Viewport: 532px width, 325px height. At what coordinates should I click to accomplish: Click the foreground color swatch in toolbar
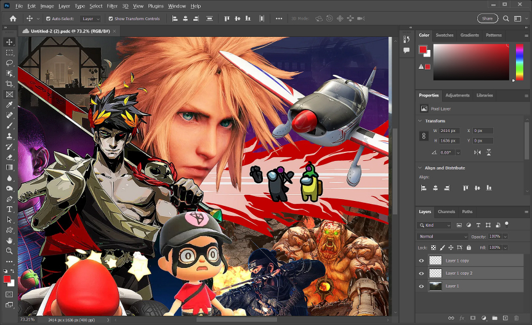tap(7, 279)
